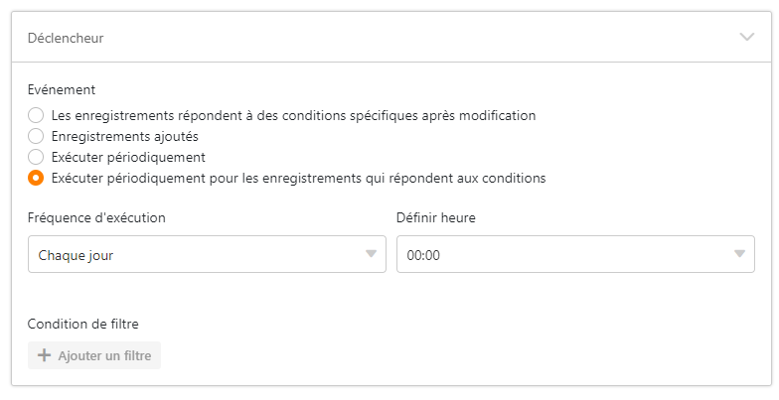The height and width of the screenshot is (400, 779).
Task: Click the Déclencheur panel header title
Action: (66, 38)
